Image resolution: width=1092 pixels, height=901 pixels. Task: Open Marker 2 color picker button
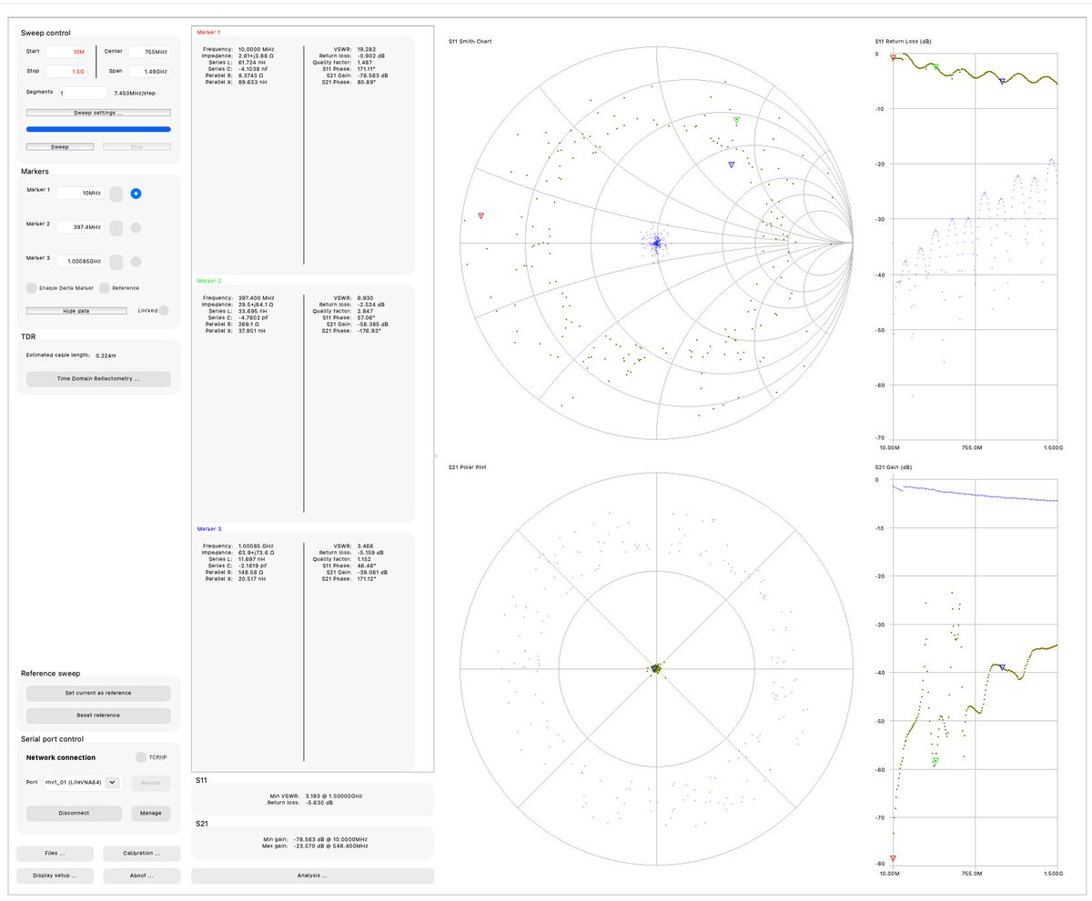point(116,227)
